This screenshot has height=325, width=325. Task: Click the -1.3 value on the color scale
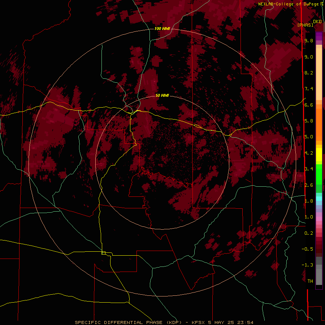tap(307, 265)
